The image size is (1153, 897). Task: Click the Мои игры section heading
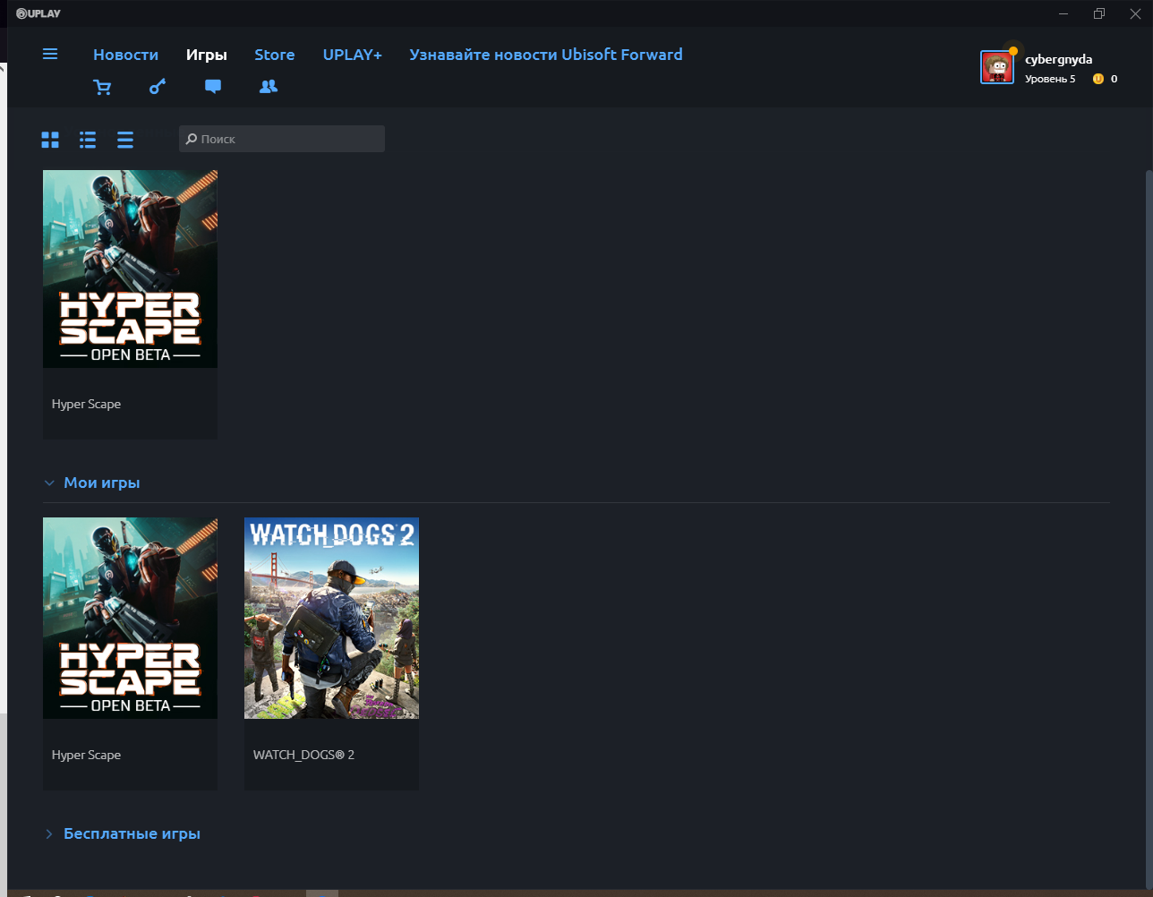point(102,483)
